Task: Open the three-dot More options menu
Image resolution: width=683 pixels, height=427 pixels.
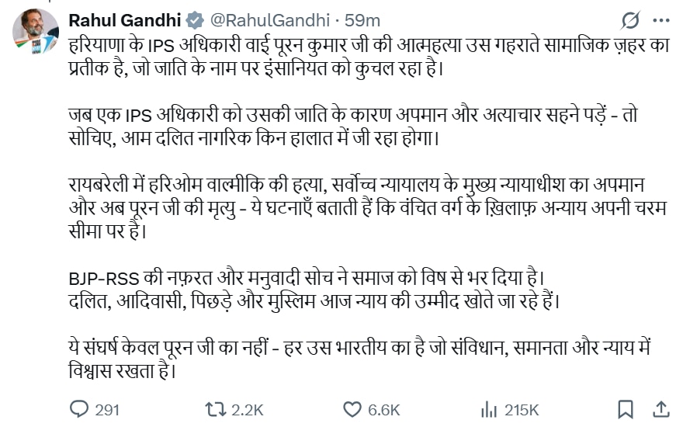Action: [660, 19]
